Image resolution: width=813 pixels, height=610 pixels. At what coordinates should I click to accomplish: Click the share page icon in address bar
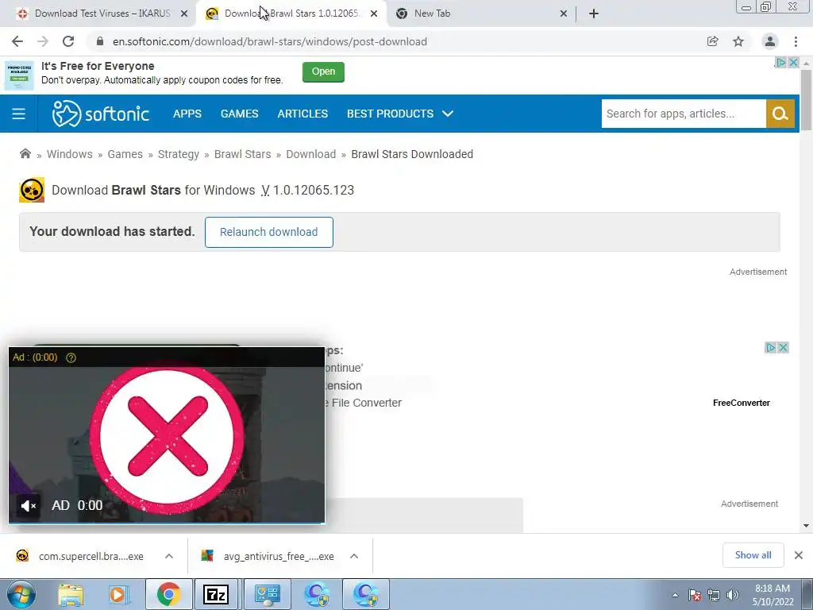point(713,41)
